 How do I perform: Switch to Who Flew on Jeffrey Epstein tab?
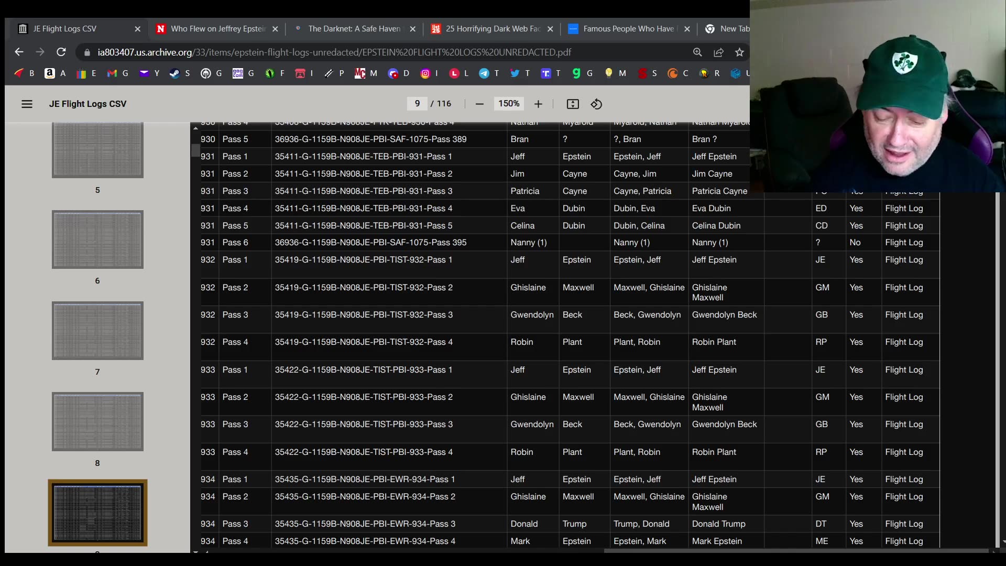click(x=217, y=29)
